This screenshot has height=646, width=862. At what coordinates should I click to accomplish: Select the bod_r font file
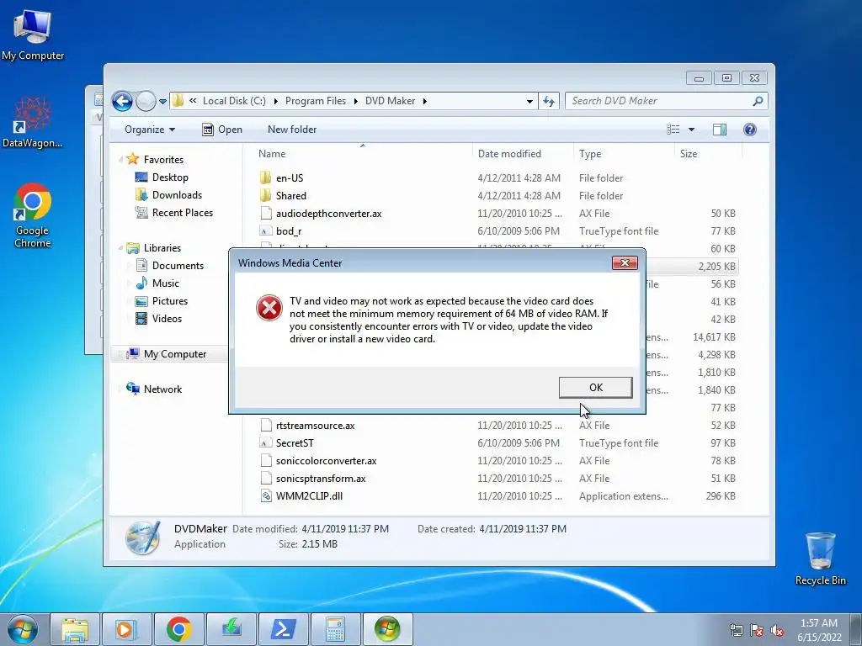(289, 231)
